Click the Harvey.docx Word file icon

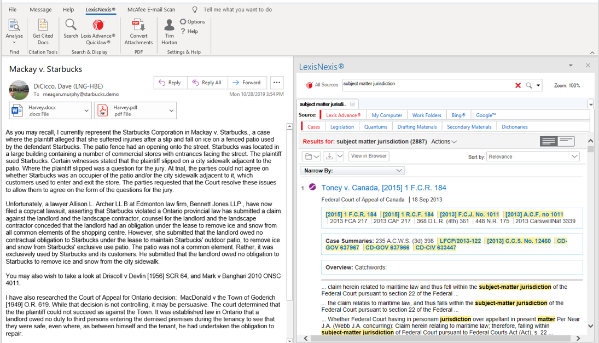17,111
